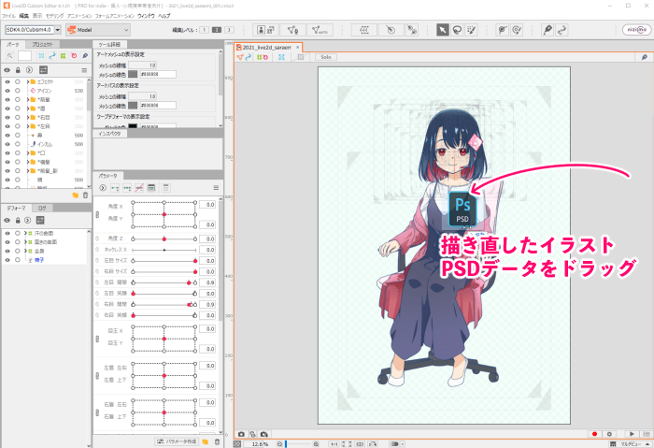Click the パラメータ作成 button
This screenshot has width=654, height=448.
[177, 441]
